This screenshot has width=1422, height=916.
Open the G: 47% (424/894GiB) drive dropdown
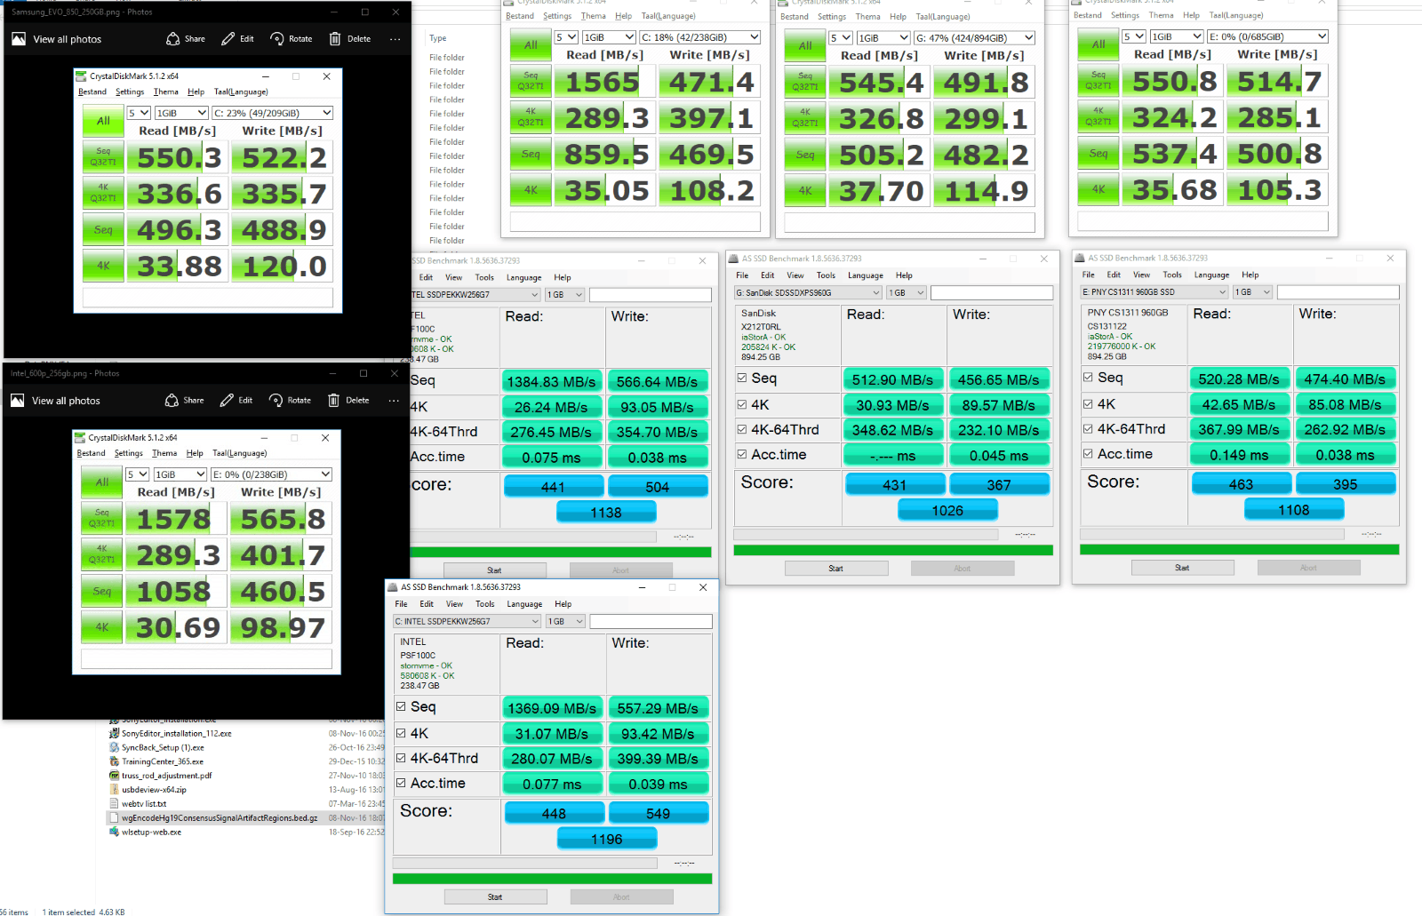(975, 38)
